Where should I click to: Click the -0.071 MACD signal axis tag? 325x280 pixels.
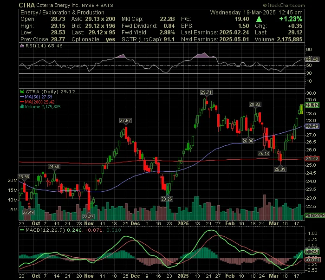point(312,260)
